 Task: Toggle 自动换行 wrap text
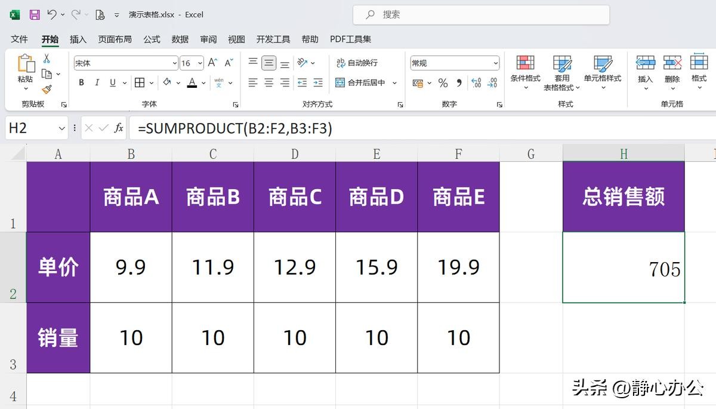point(357,63)
